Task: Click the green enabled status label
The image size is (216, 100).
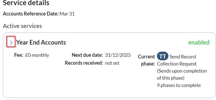Action: (x=199, y=42)
